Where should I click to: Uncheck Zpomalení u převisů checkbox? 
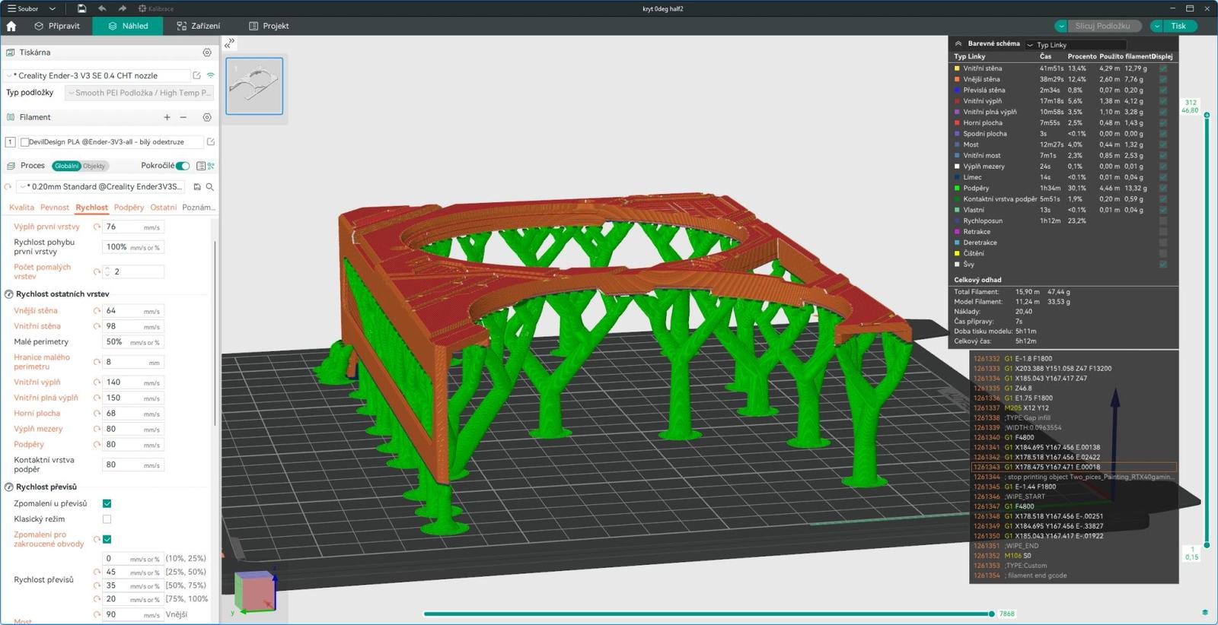107,503
